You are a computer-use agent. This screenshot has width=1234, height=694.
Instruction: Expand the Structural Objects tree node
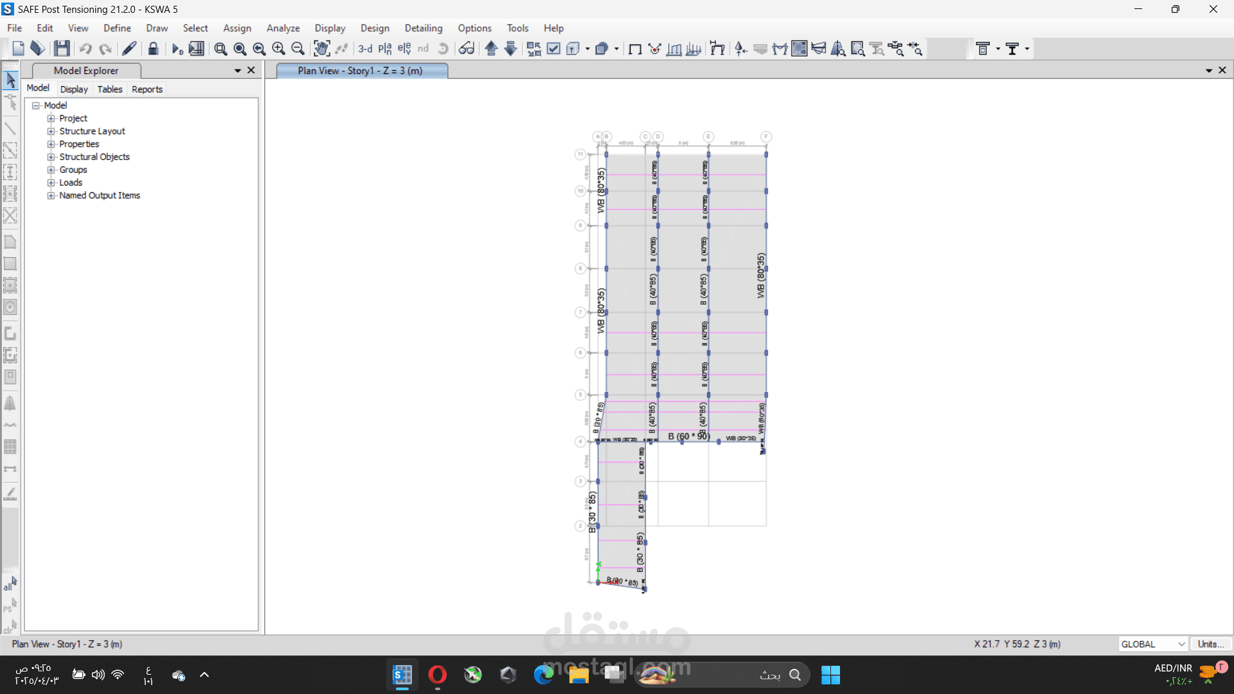tap(51, 157)
